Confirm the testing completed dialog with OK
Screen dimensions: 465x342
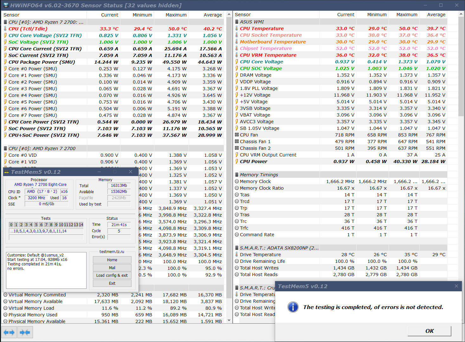tap(429, 331)
